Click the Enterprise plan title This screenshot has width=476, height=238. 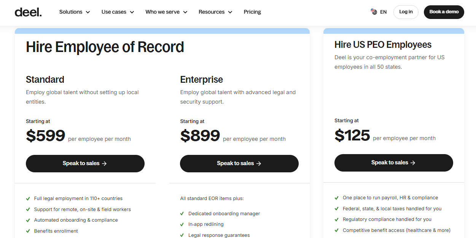tap(202, 79)
